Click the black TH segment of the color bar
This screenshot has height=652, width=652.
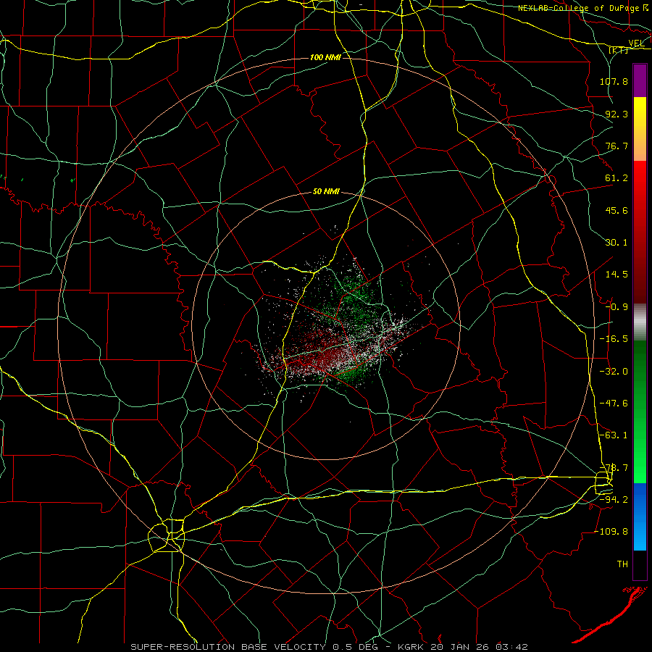pyautogui.click(x=640, y=564)
